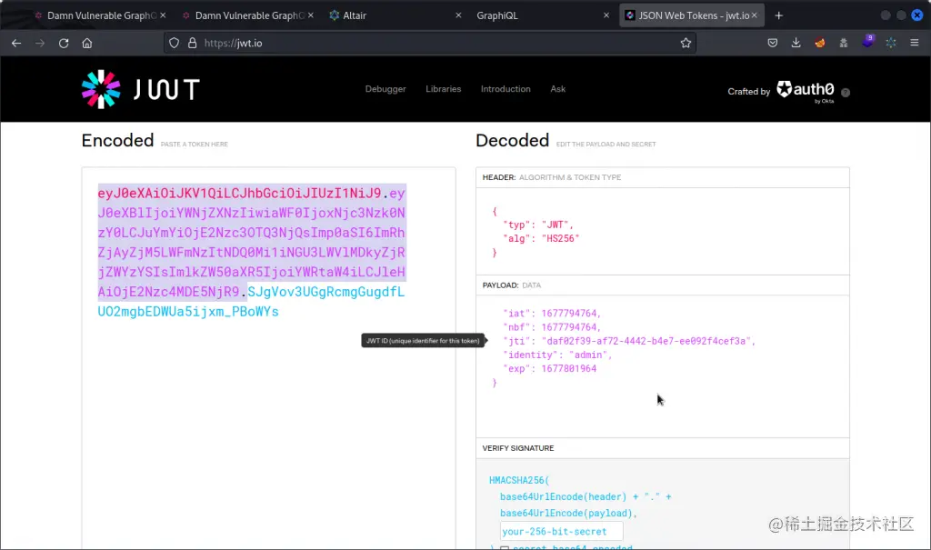Open the Libraries nav item
Screen dimensions: 931x550
click(443, 89)
